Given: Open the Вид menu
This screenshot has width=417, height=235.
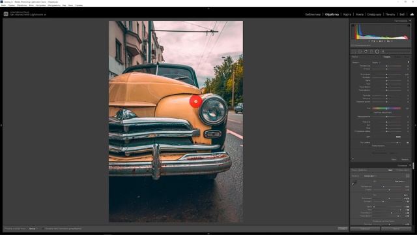Looking at the screenshot, I should pos(64,5).
